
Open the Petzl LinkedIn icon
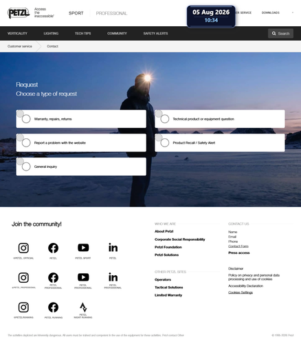click(113, 248)
